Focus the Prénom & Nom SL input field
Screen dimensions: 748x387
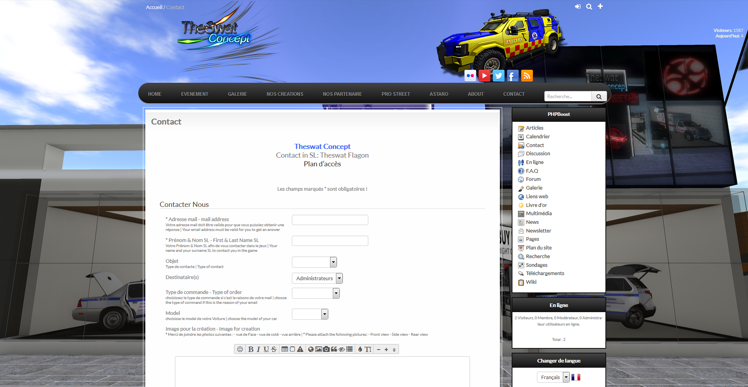(x=330, y=241)
